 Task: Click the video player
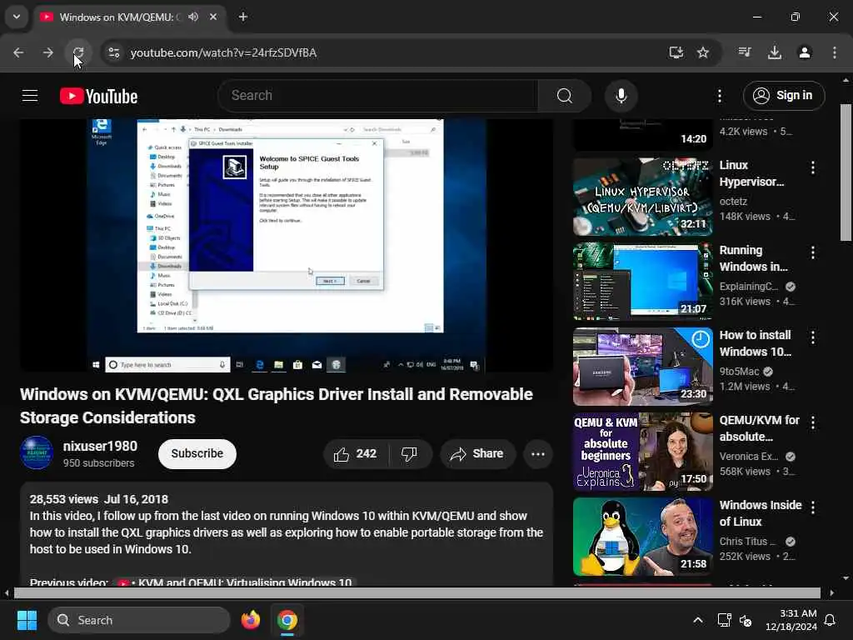click(287, 246)
